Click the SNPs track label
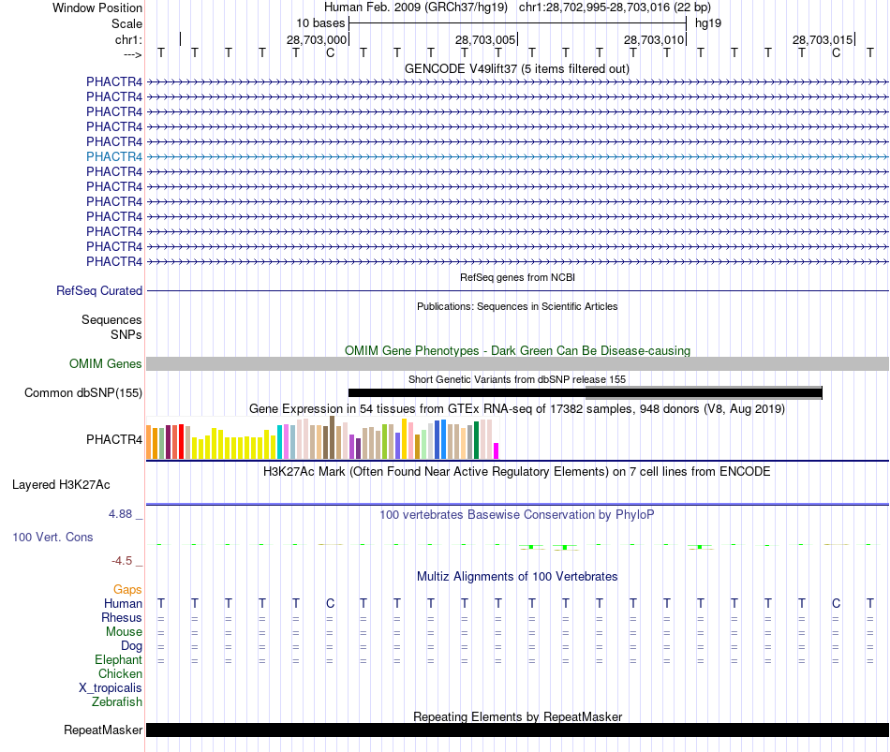Image resolution: width=890 pixels, height=752 pixels. tap(126, 335)
